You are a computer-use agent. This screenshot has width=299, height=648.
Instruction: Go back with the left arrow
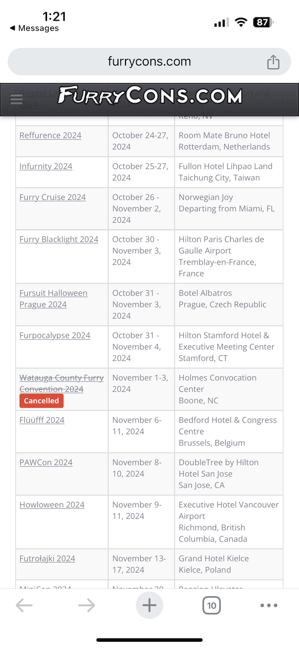point(24,605)
